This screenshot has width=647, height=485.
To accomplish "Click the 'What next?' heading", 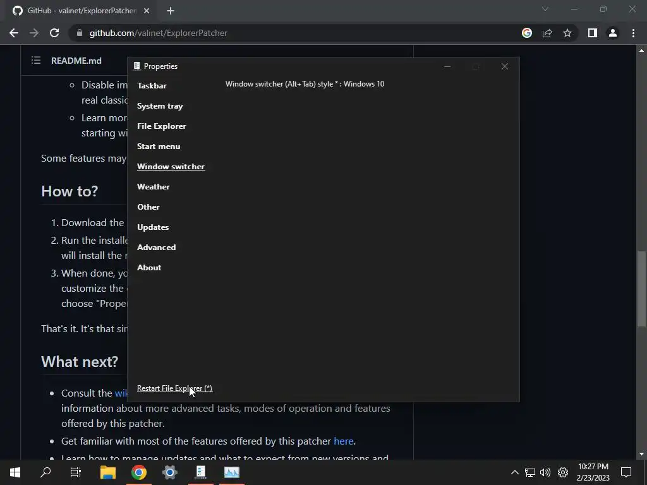I will [x=80, y=362].
